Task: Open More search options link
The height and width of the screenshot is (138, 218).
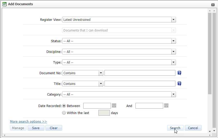Action: tap(28, 122)
